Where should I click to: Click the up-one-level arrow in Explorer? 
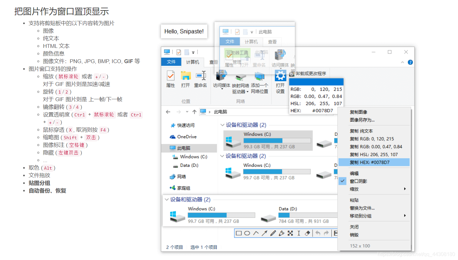click(x=194, y=112)
